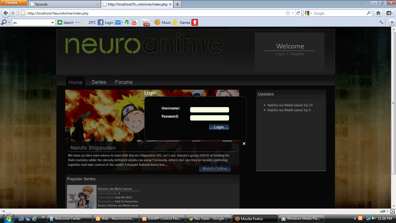
Task: Open the bookmarks menu button
Action: point(389,13)
